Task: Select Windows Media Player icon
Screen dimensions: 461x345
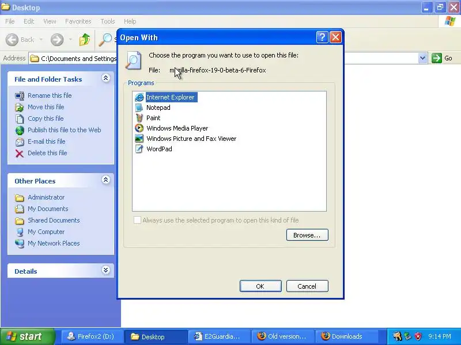Action: [x=139, y=128]
